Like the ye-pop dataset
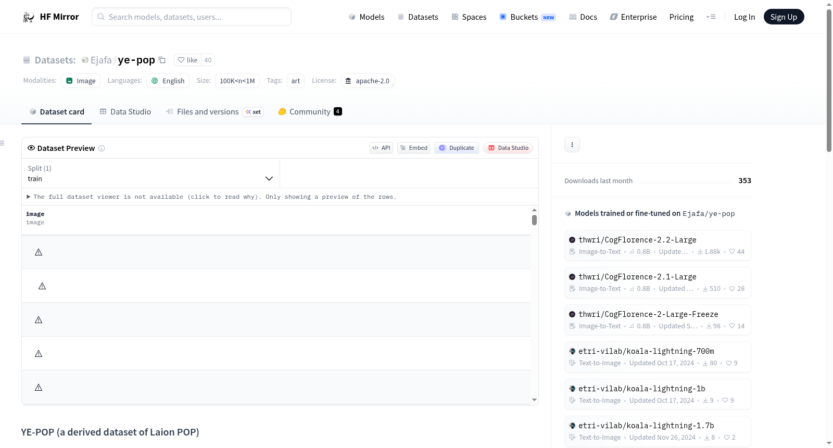The height and width of the screenshot is (448, 833). tap(188, 60)
